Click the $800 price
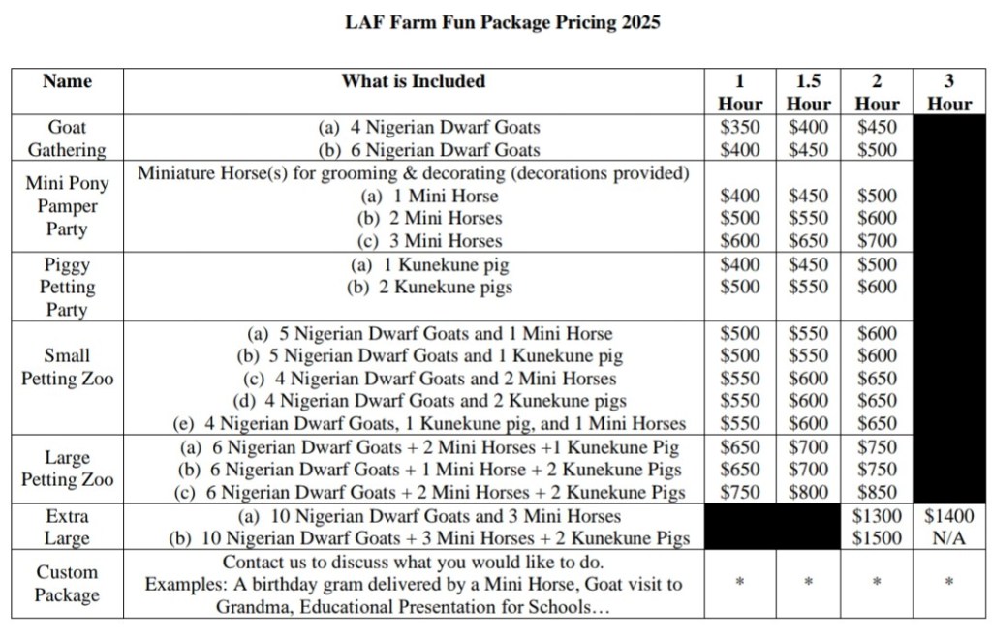Image resolution: width=992 pixels, height=640 pixels. pos(808,493)
